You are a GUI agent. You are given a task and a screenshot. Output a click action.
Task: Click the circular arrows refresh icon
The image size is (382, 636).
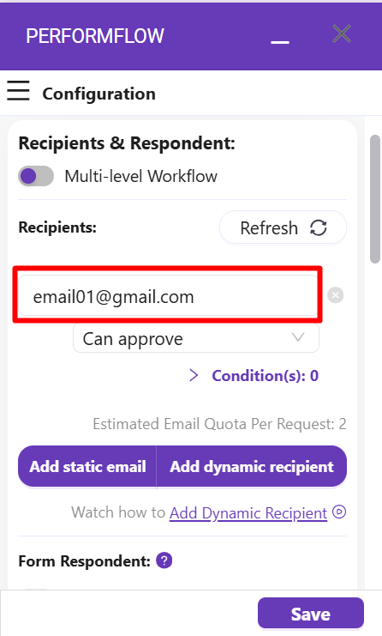click(x=319, y=227)
